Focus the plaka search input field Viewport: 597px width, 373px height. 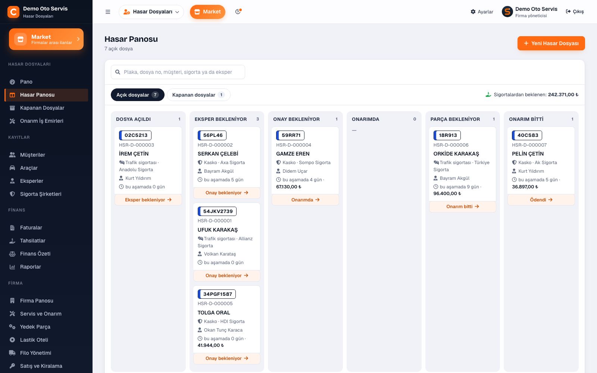pos(178,72)
